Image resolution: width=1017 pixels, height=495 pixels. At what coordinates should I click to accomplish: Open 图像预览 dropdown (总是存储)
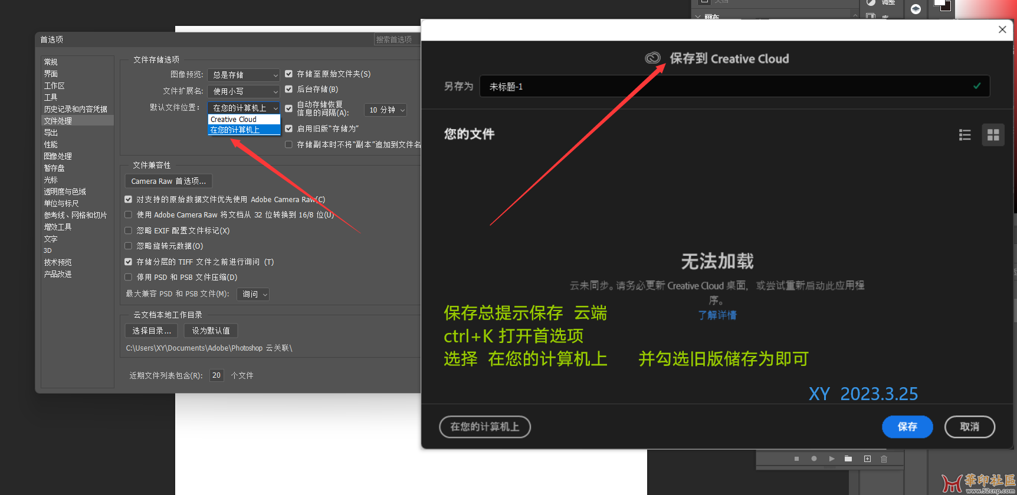[244, 75]
